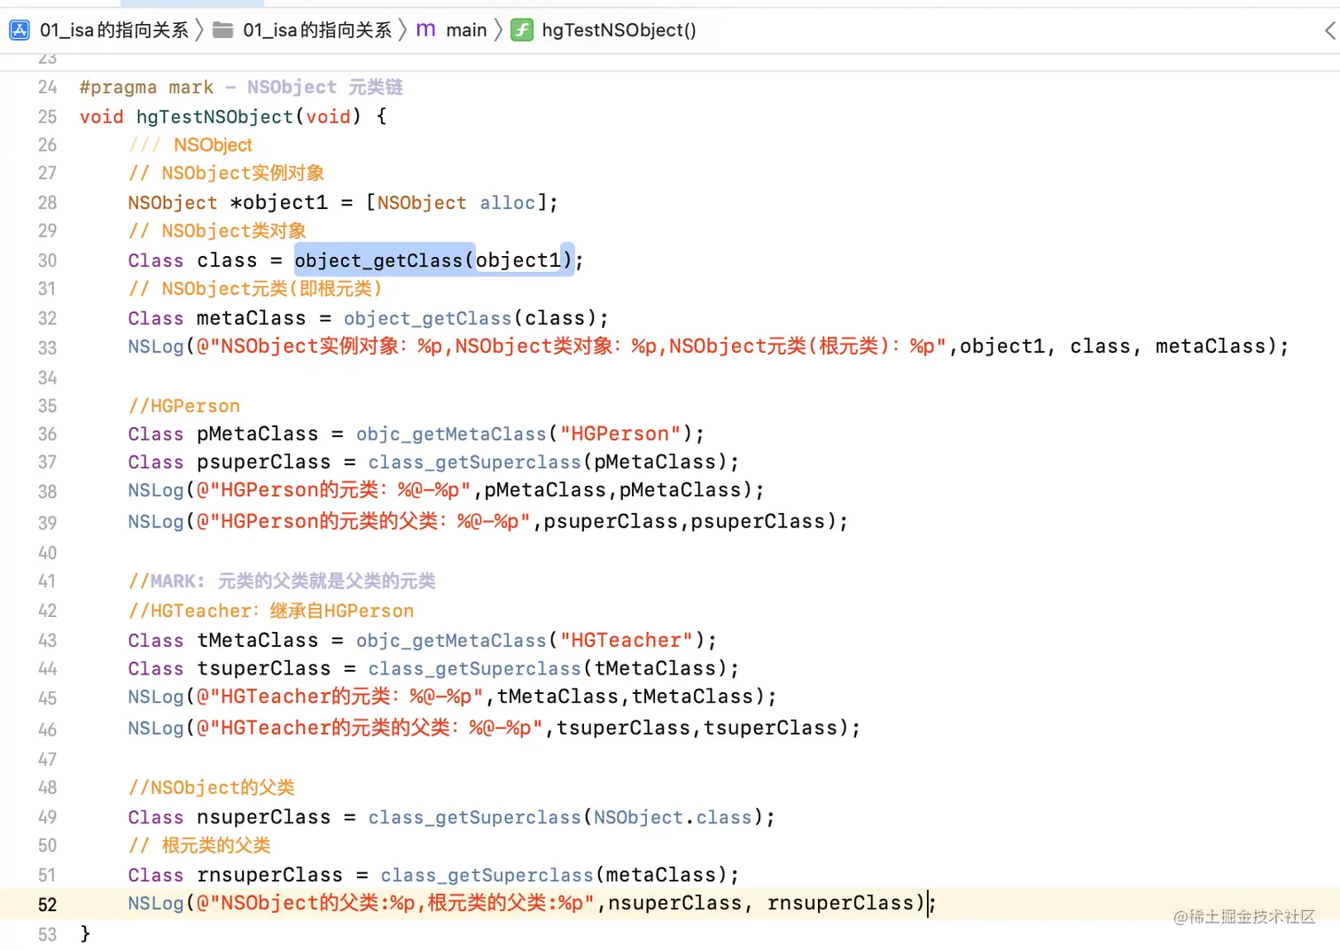Click the folder icon in the jump bar
Screen dimensions: 1340x950
pos(223,30)
